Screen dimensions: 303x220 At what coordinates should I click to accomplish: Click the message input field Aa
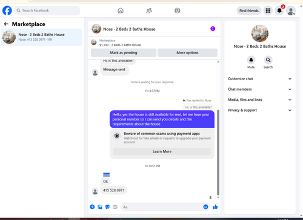coord(162,207)
